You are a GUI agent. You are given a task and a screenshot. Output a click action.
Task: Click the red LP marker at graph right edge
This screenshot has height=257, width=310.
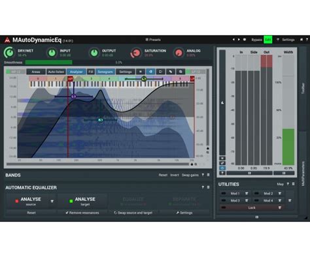pyautogui.click(x=192, y=79)
